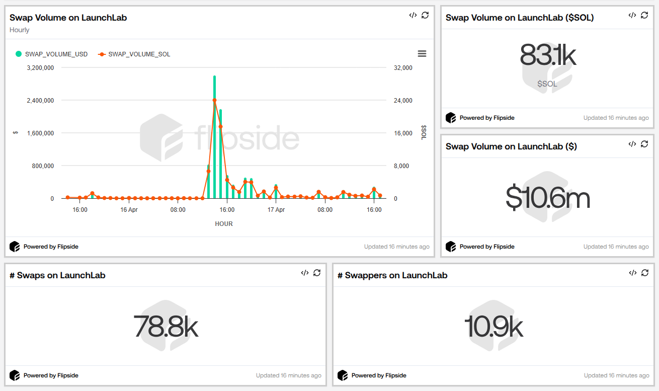The image size is (659, 391).
Task: Click Powered by Flipside on # Swaps card
Action: [50, 375]
